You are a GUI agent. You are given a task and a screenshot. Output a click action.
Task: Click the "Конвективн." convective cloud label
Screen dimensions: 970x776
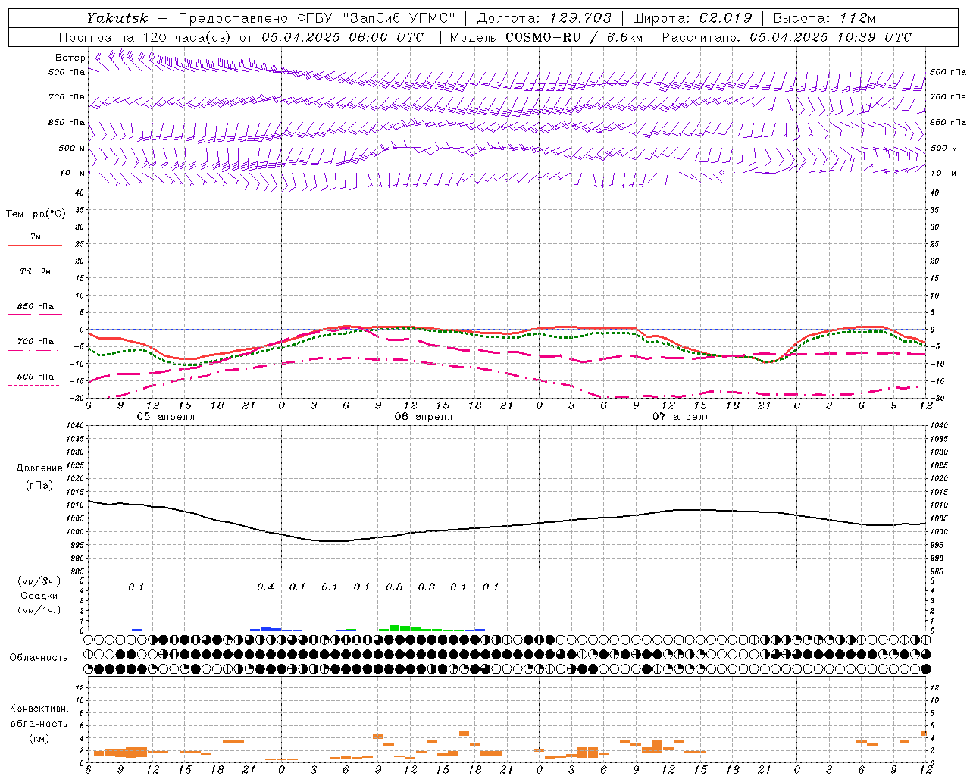pos(39,709)
